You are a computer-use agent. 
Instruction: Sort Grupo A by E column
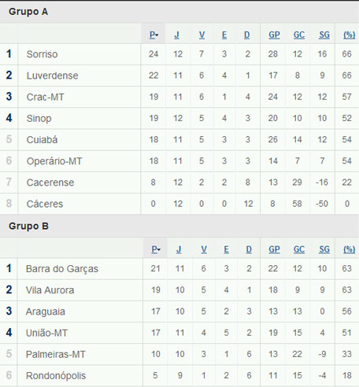pos(224,35)
